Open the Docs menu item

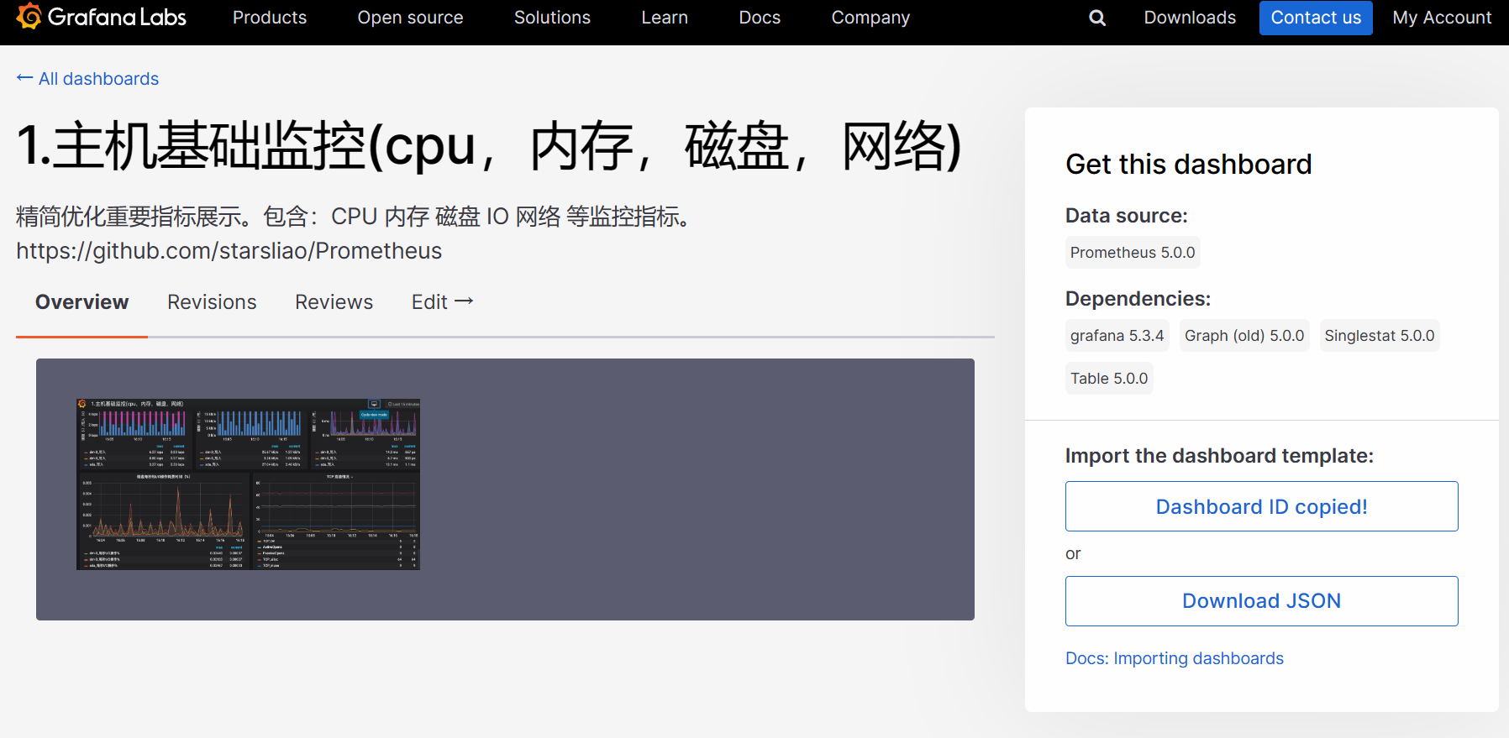coord(760,18)
